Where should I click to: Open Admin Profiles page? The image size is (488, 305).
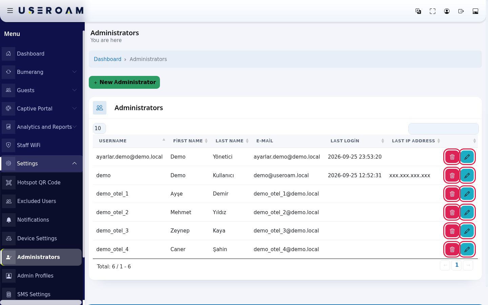(x=41, y=276)
